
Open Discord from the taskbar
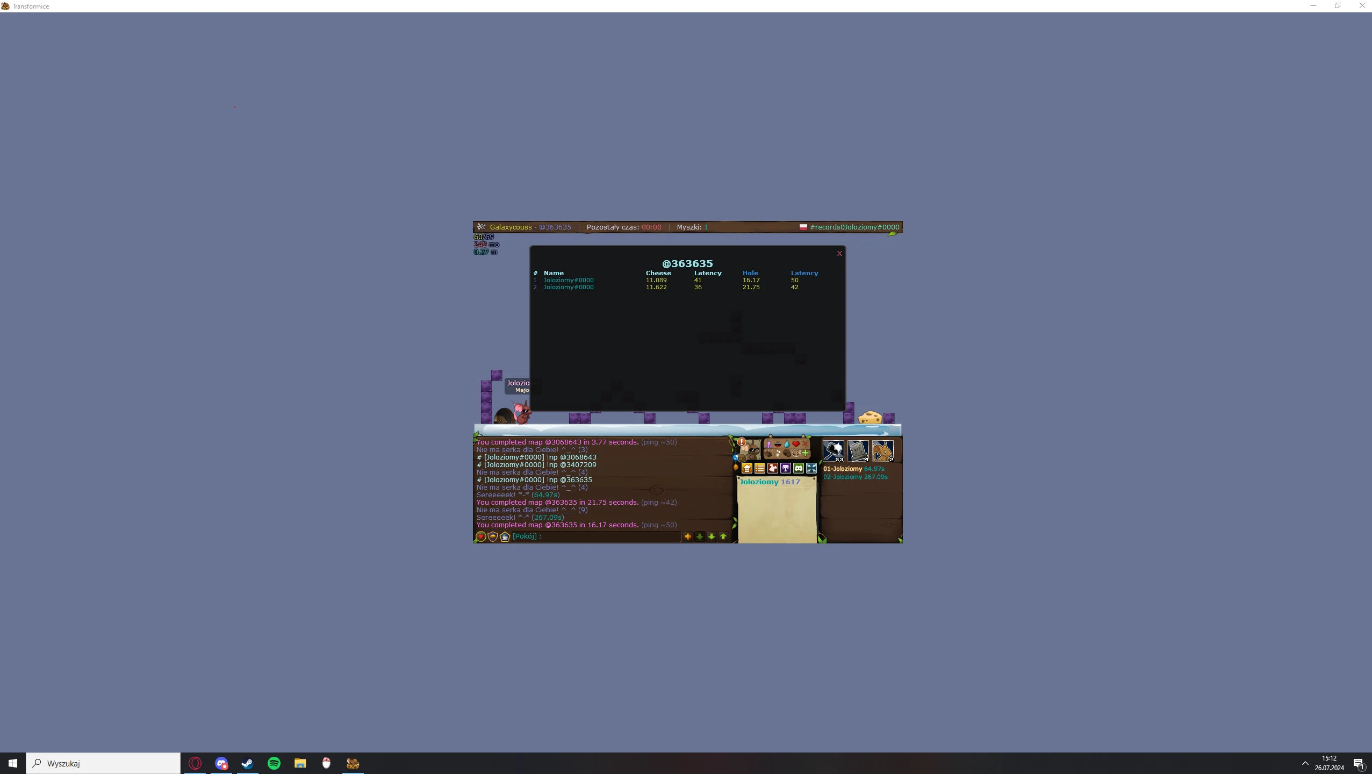tap(221, 763)
